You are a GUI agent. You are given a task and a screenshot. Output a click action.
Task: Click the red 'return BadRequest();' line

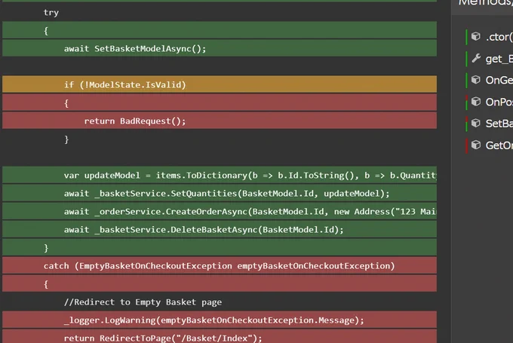pos(220,121)
